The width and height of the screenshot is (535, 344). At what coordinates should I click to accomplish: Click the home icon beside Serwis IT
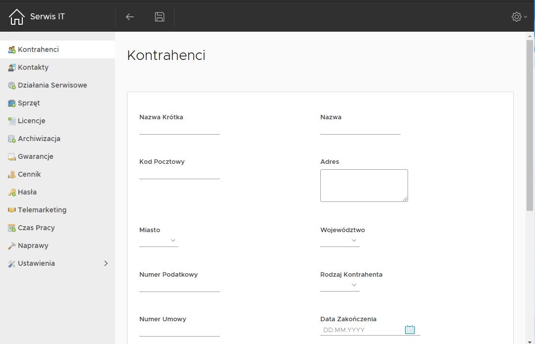point(16,17)
